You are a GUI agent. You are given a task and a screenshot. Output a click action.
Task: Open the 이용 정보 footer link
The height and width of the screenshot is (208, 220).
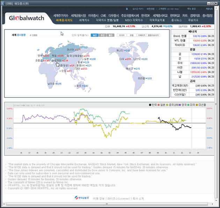click(x=99, y=199)
